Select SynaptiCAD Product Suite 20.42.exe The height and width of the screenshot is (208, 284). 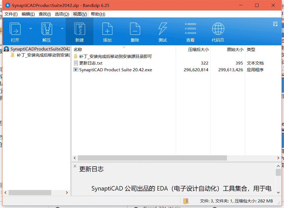(116, 70)
